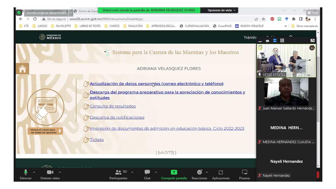Open the CTE bookmarks folder
This screenshot has width=336, height=189.
coord(24,26)
